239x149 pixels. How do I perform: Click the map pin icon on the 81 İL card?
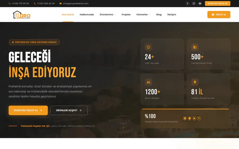coord(195,82)
